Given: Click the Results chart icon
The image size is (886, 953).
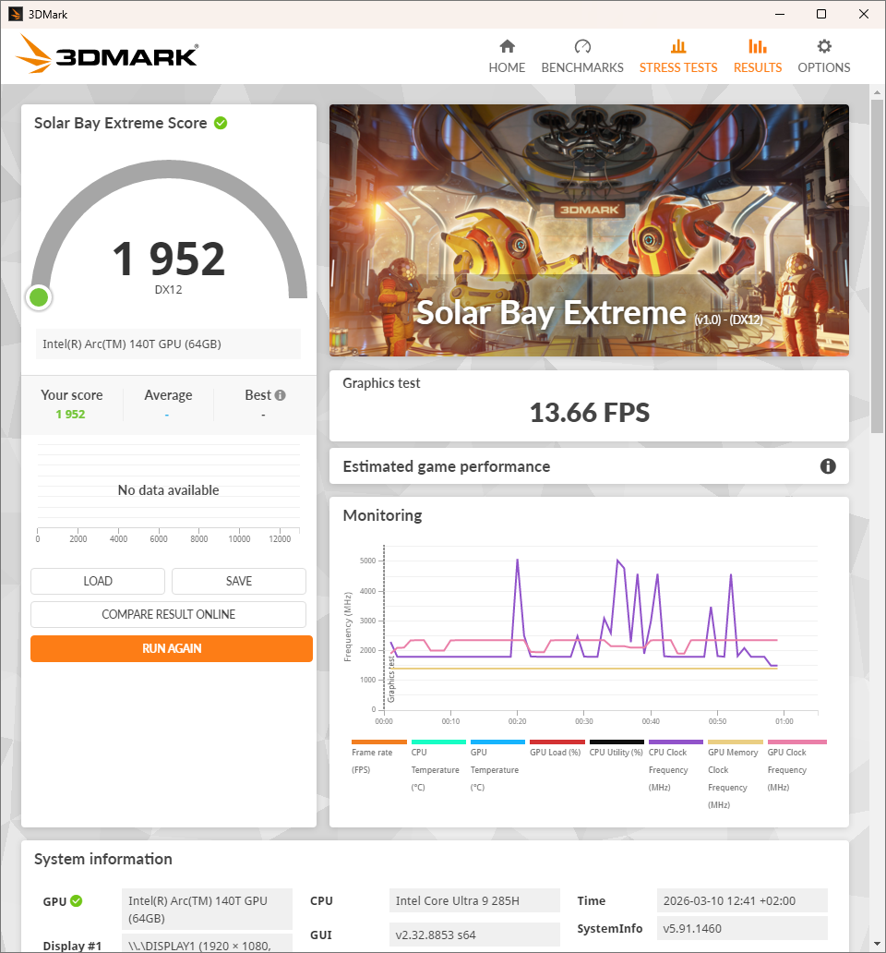Looking at the screenshot, I should coord(757,47).
